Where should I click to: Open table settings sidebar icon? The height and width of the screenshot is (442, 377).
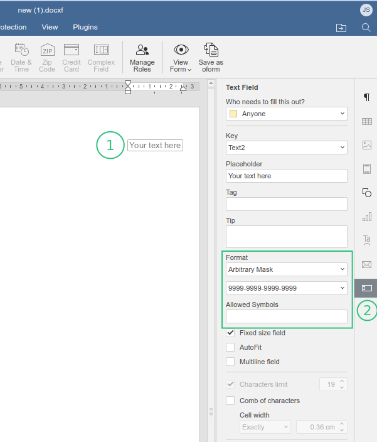(366, 121)
